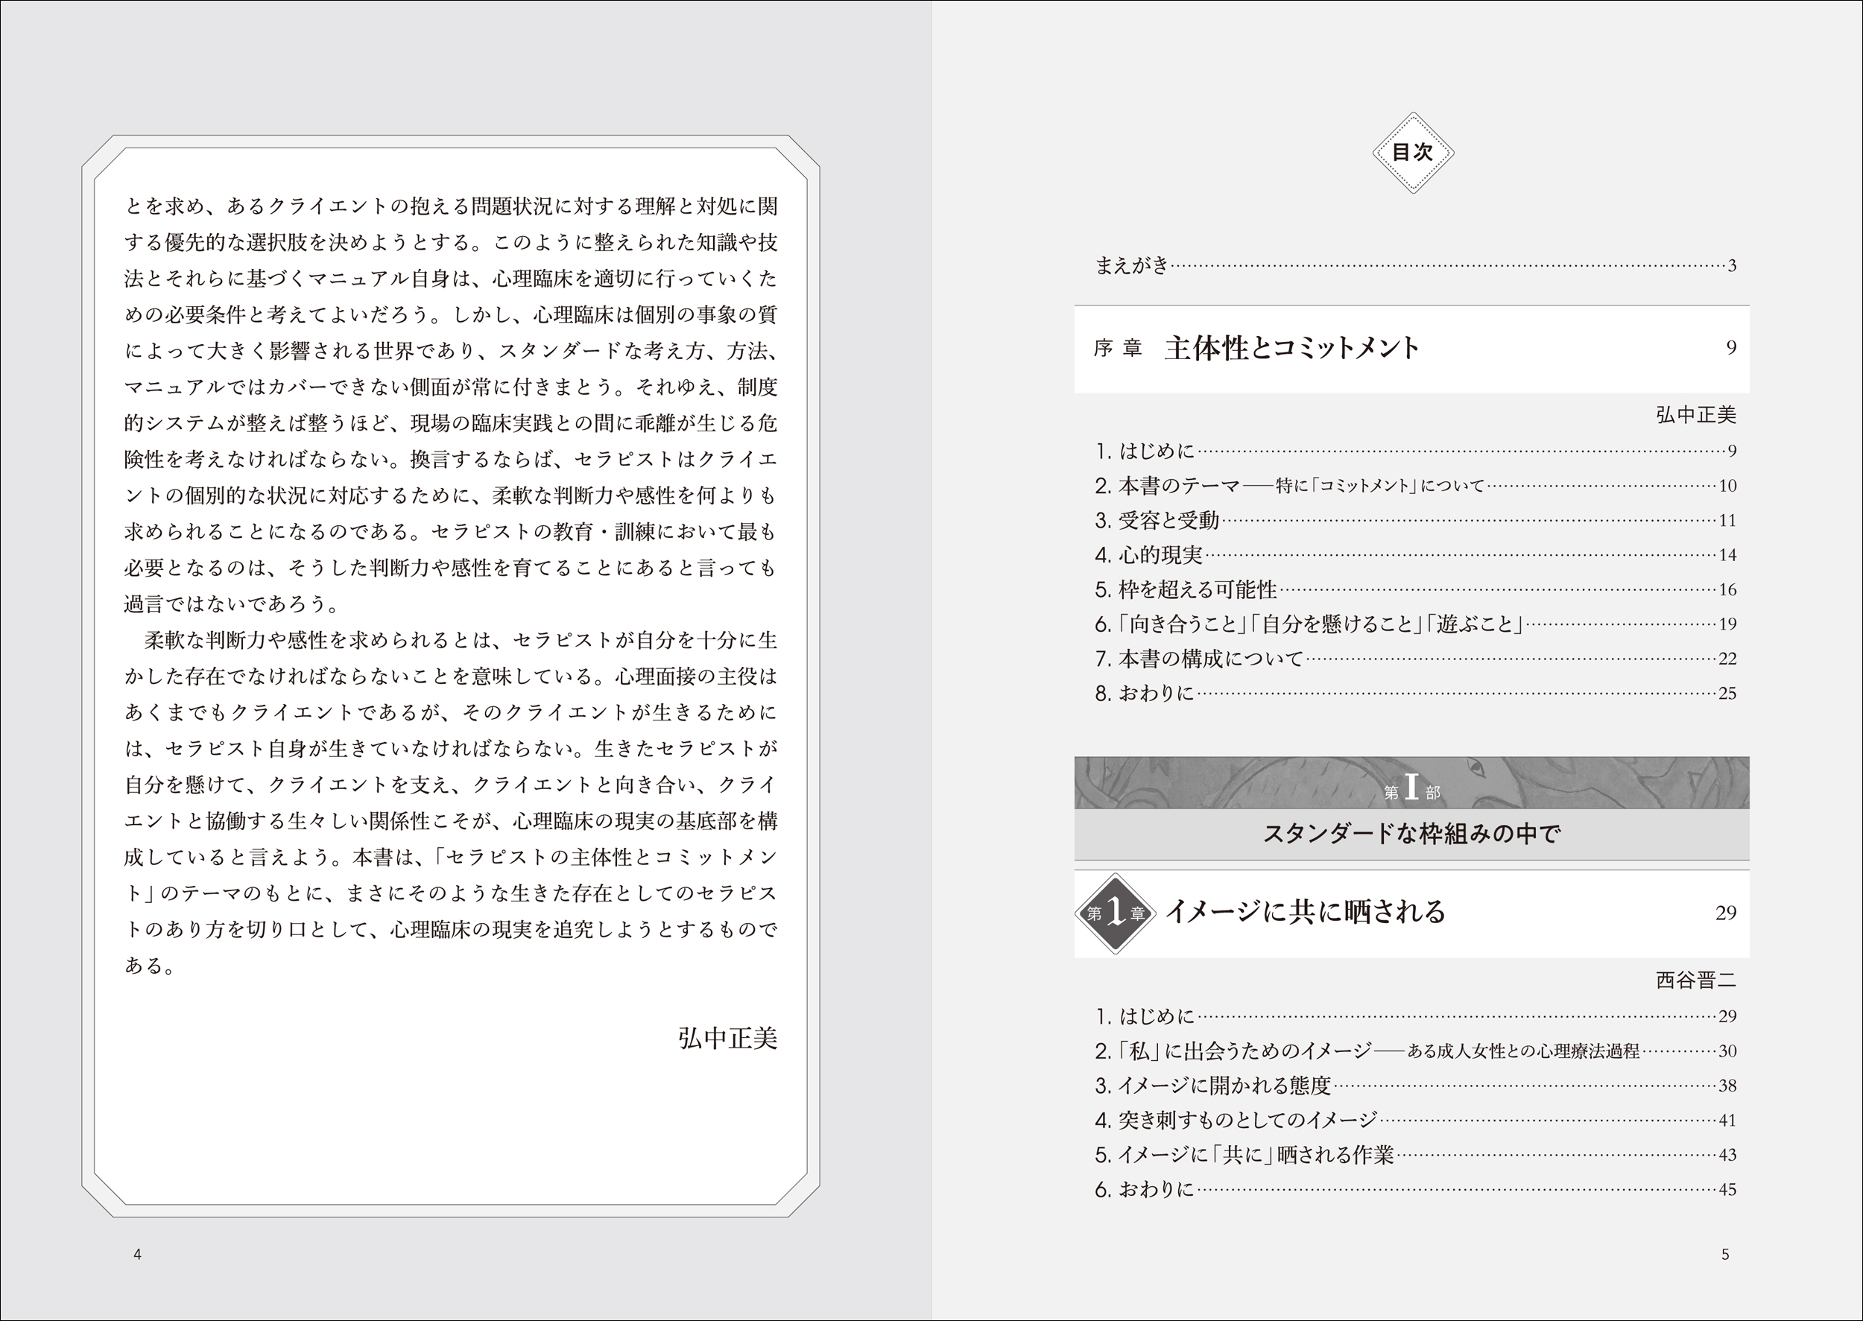Click the signature 弘中正美 ending the preface

tap(727, 1038)
